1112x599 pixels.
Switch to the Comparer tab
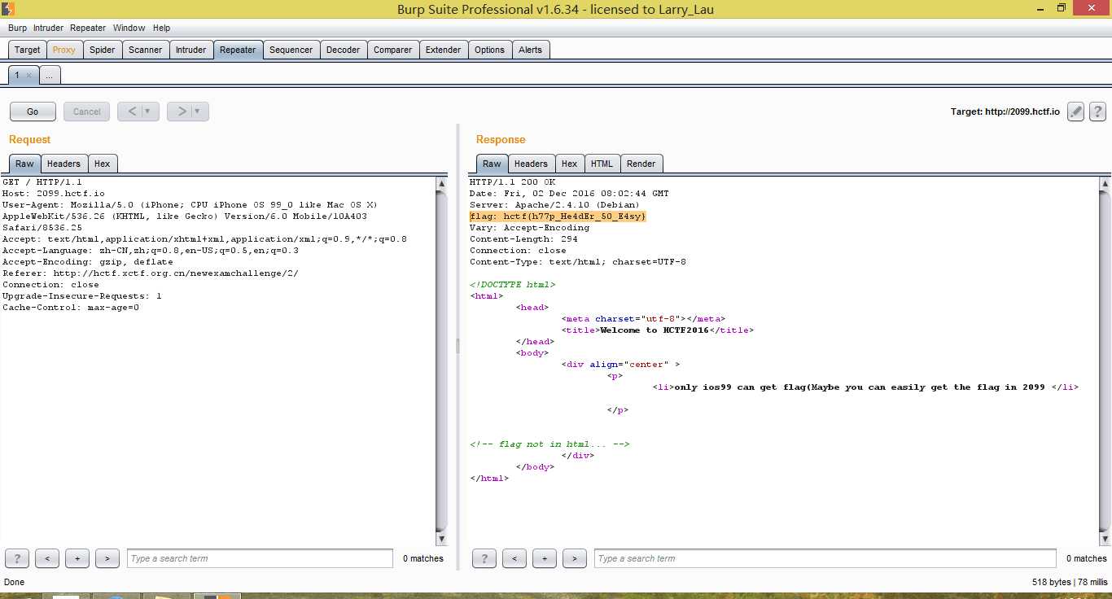click(393, 50)
